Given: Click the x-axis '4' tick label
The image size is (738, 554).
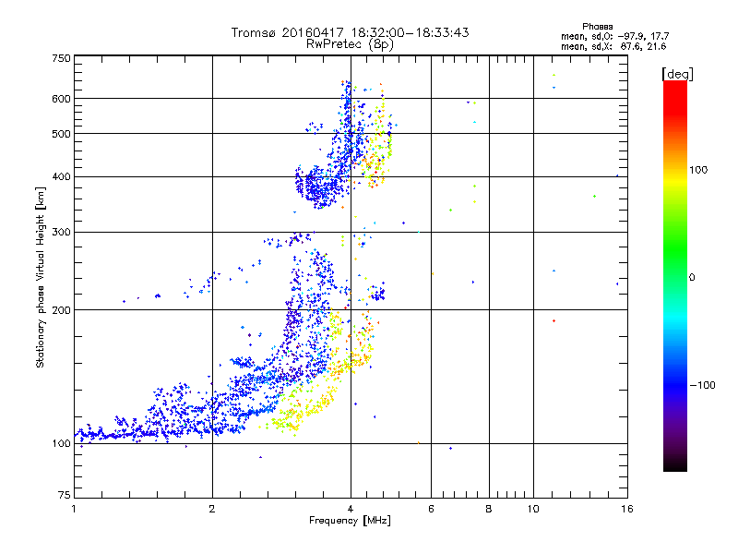Looking at the screenshot, I should pos(351,509).
